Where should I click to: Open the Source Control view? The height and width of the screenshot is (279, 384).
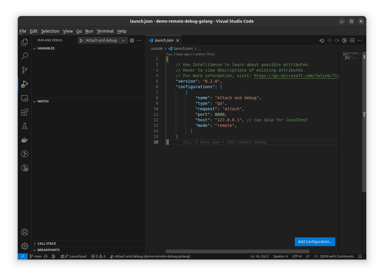(25, 70)
